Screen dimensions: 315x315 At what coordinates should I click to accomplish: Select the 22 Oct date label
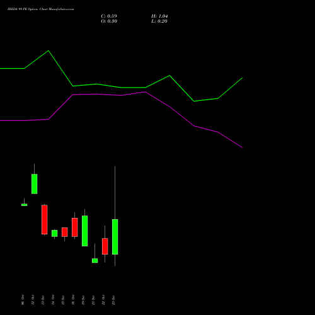click(x=103, y=300)
